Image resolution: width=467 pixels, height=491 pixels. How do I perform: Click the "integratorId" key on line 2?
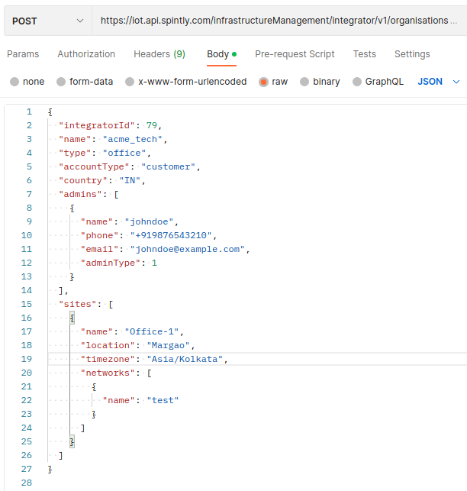pos(97,125)
